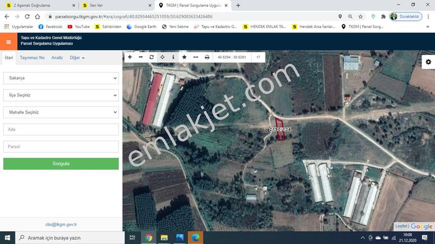435x244 pixels.
Task: Click the star favorites icon in map toolbar
Action: click(x=184, y=57)
